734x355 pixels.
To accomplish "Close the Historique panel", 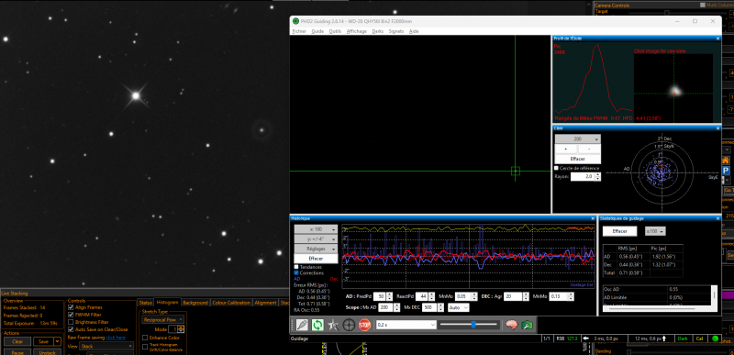I will coord(593,218).
